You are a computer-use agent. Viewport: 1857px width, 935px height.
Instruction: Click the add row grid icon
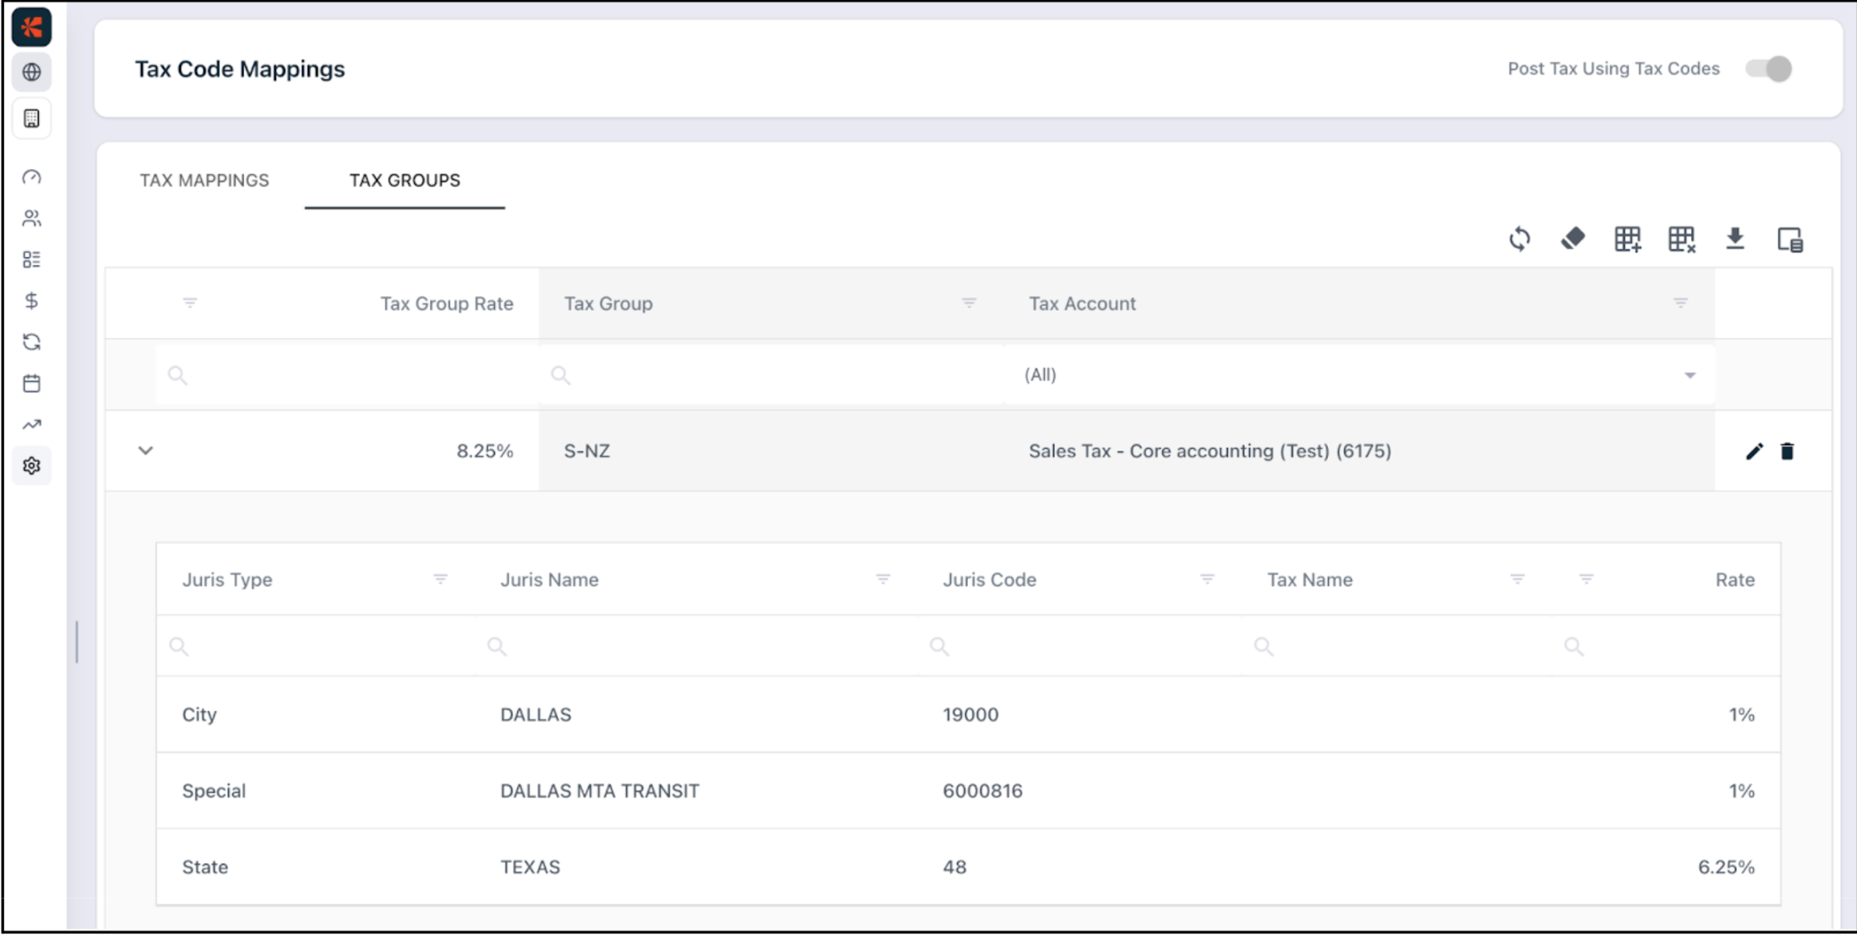coord(1627,239)
